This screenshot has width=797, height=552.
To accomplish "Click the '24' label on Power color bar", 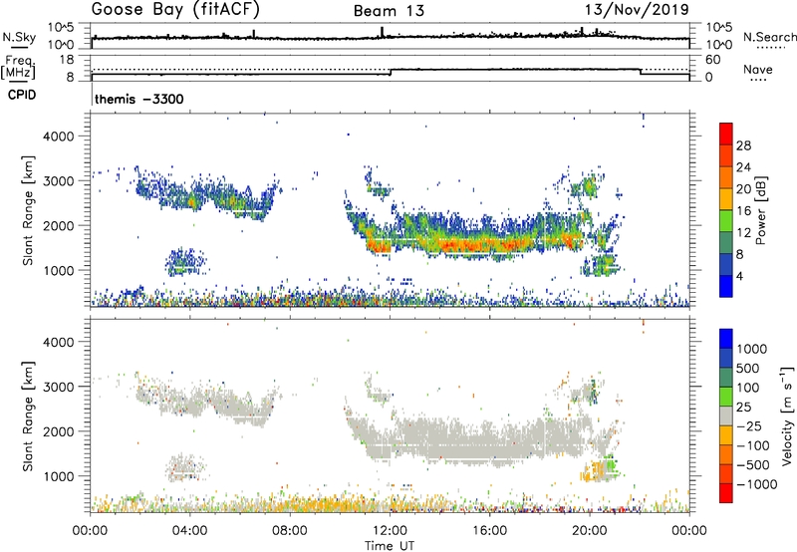I will pos(743,167).
